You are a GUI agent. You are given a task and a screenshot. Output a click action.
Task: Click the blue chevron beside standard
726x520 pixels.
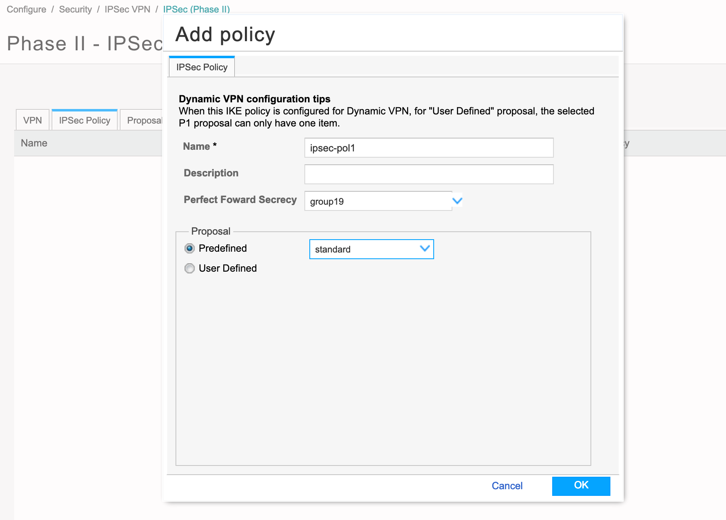(x=424, y=248)
